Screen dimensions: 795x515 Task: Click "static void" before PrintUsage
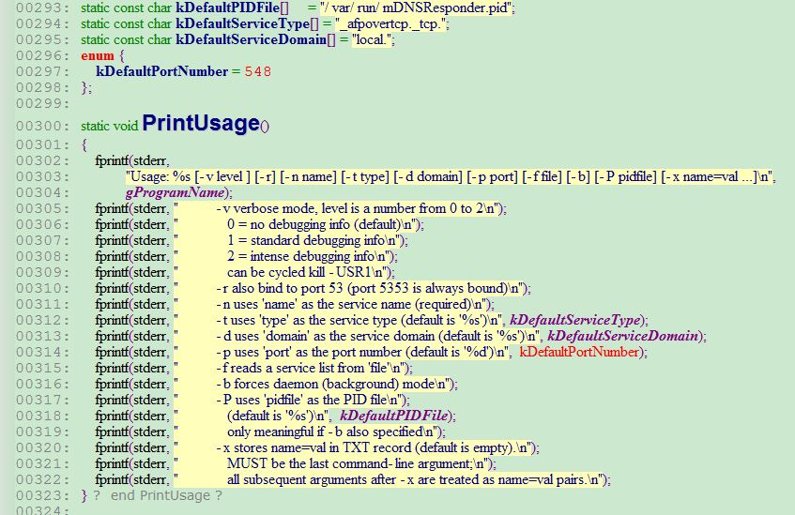point(109,126)
